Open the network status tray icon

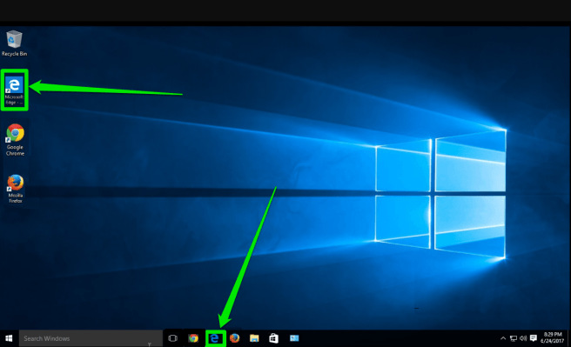click(x=514, y=338)
